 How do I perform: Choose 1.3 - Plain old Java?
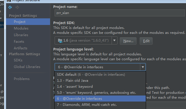[x=100, y=81]
